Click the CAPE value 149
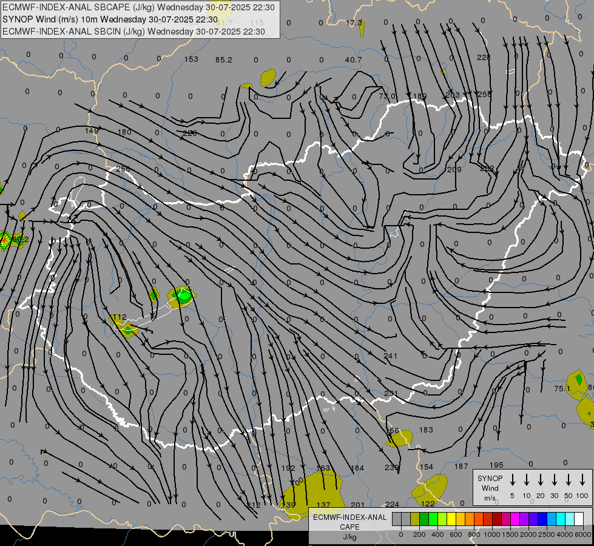Screen dimensions: 594x546 (x=92, y=130)
